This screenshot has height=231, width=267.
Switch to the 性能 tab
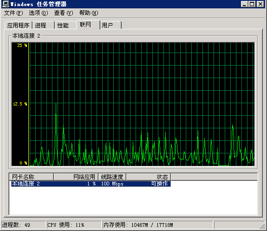pos(65,25)
